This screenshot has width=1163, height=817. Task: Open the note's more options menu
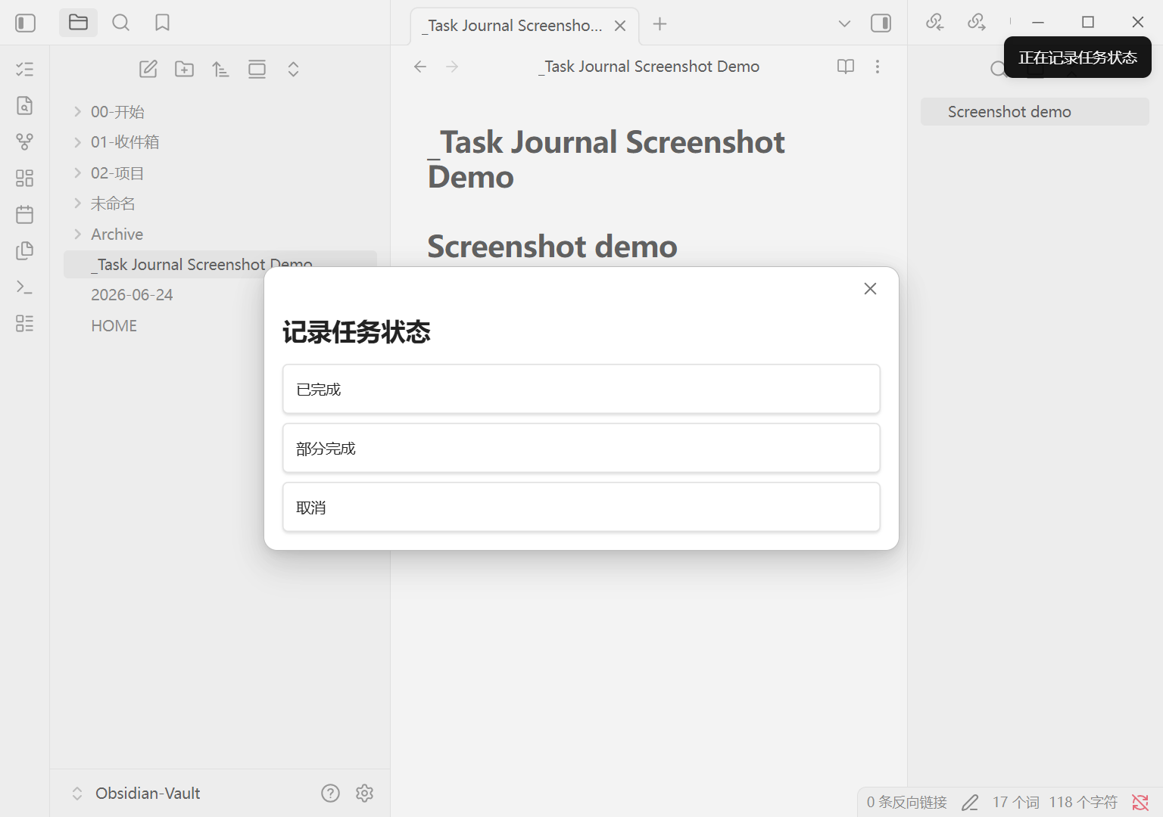[878, 67]
